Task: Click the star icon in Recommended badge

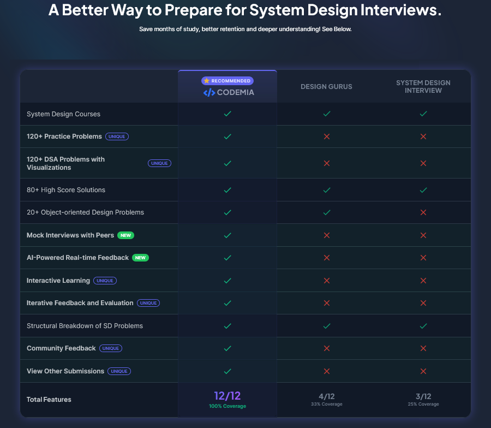Action: (x=207, y=81)
